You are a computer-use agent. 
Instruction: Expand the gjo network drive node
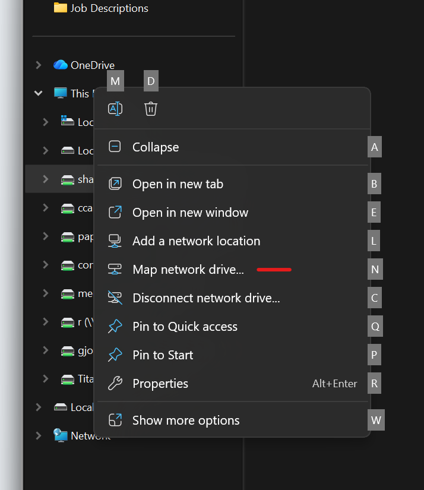click(x=46, y=350)
